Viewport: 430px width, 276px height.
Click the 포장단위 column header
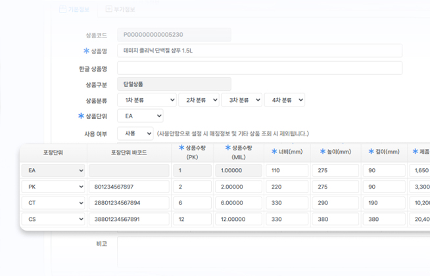pyautogui.click(x=53, y=152)
